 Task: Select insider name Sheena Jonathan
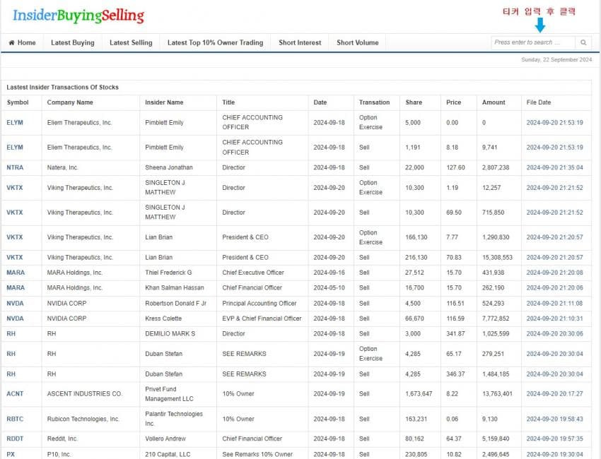(x=169, y=167)
